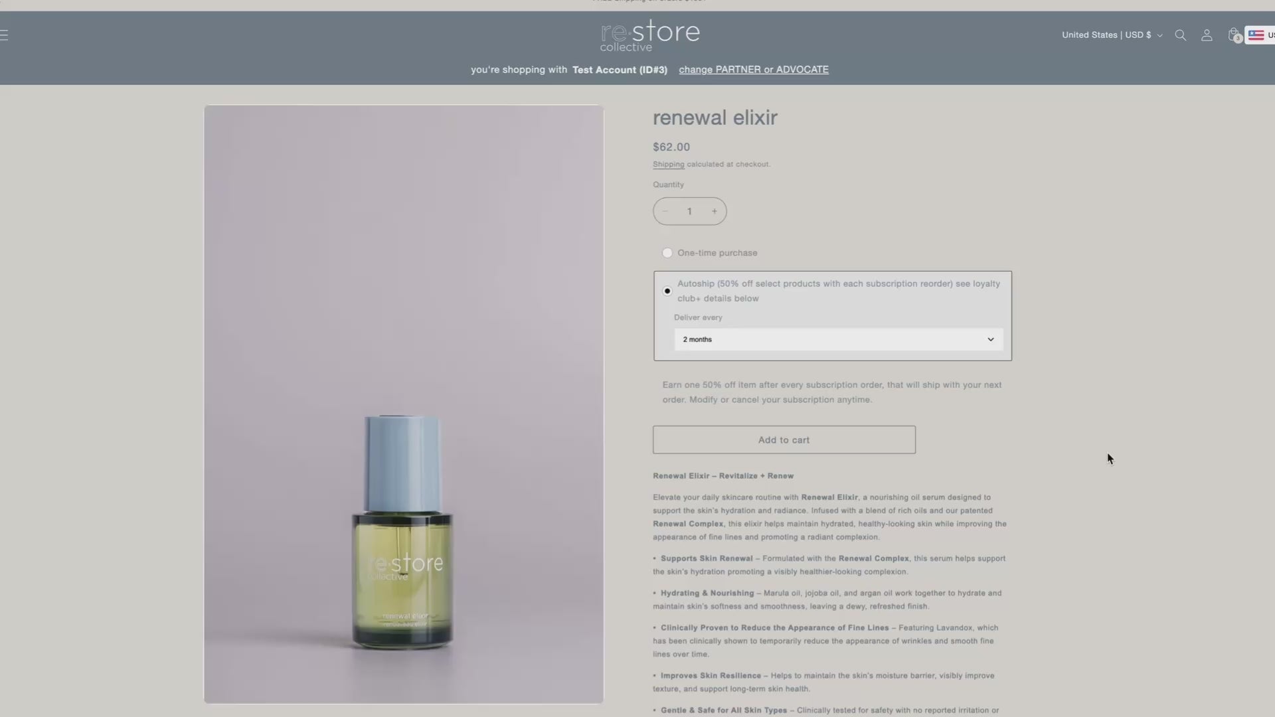Viewport: 1275px width, 717px height.
Task: Click the Test Account (ID#3) label
Action: point(620,70)
